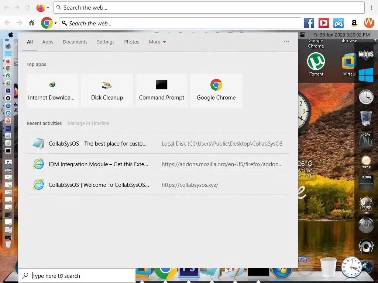This screenshot has width=378, height=283.
Task: Click the Windows 7 orb in bottom dock
Action: point(281,273)
